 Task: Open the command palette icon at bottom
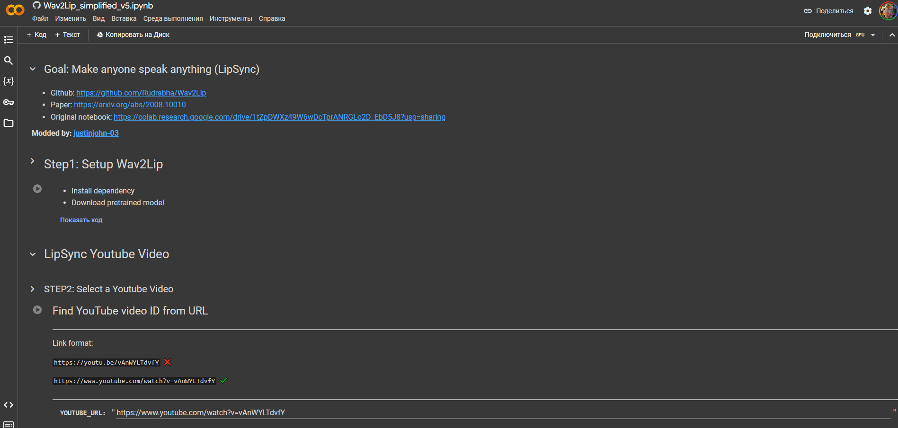tap(9, 424)
